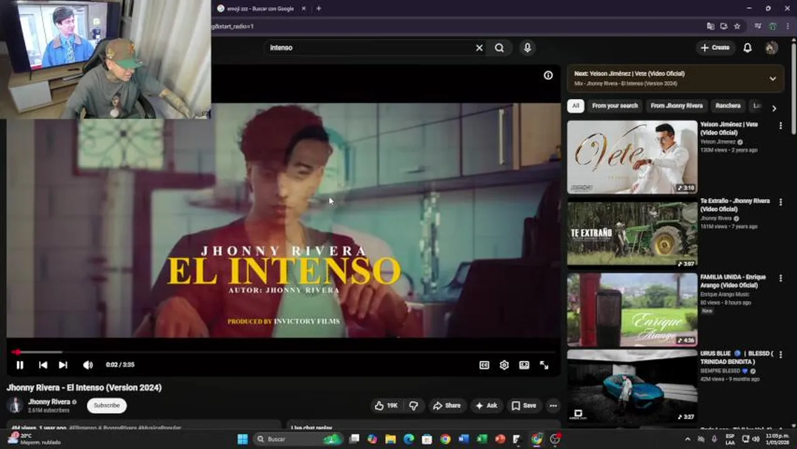Image resolution: width=797 pixels, height=449 pixels.
Task: Open Microsoft Edge from the taskbar
Action: [x=408, y=439]
